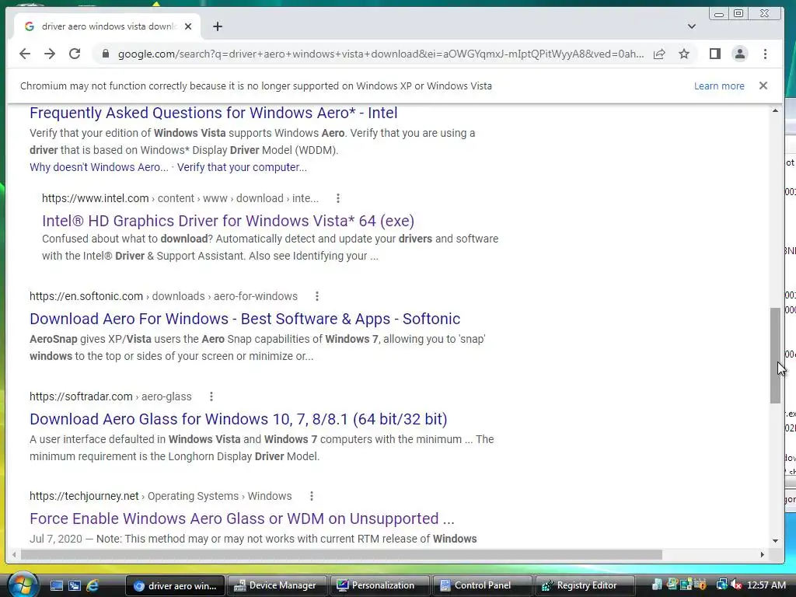Open Download Aero For Windows Softonic result

(245, 319)
